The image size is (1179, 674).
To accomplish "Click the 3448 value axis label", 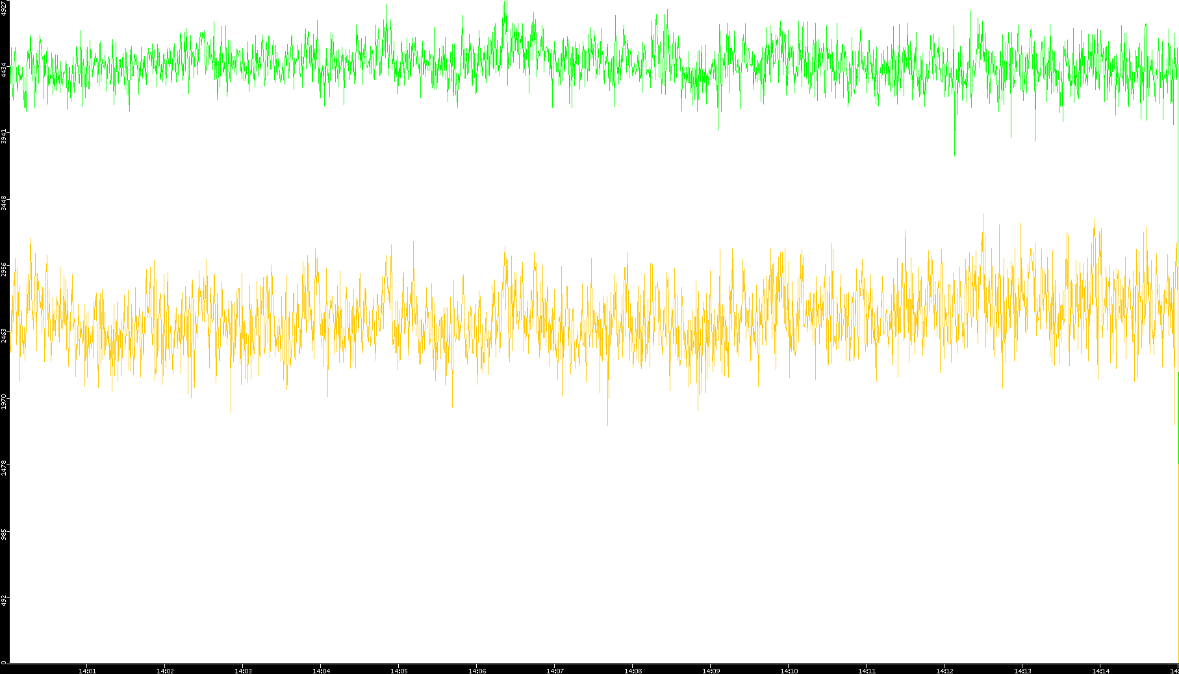I will pos(4,203).
